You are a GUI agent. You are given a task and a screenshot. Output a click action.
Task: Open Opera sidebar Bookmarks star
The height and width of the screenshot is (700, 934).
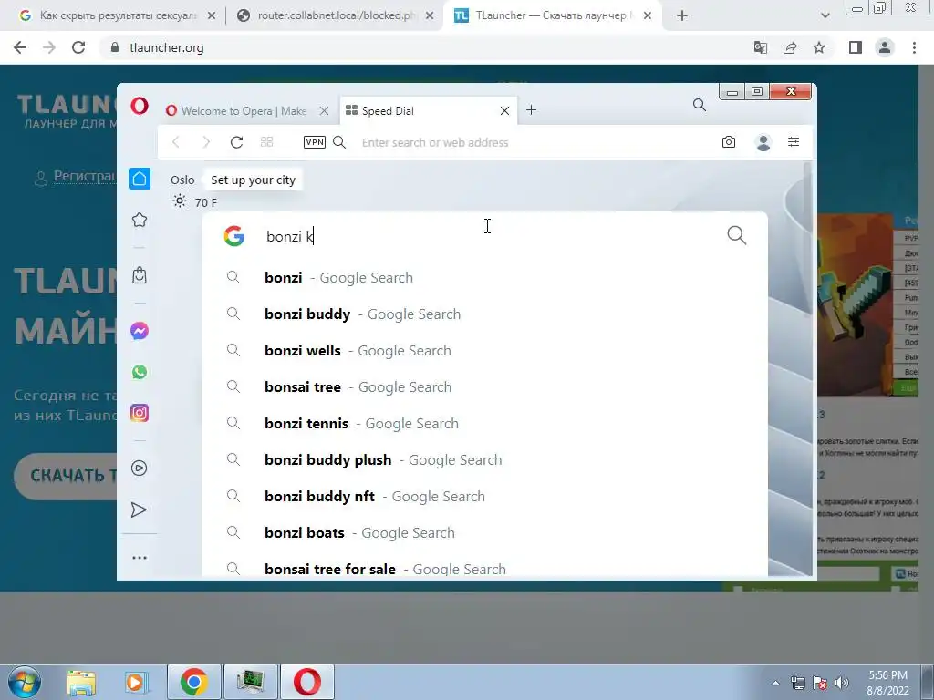coord(140,220)
